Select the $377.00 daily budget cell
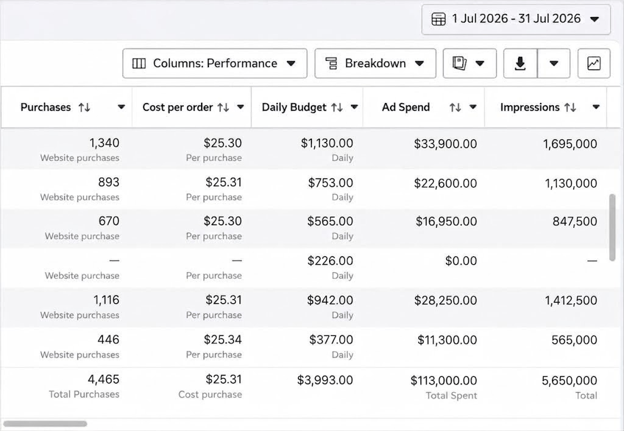Image resolution: width=624 pixels, height=431 pixels. point(331,340)
